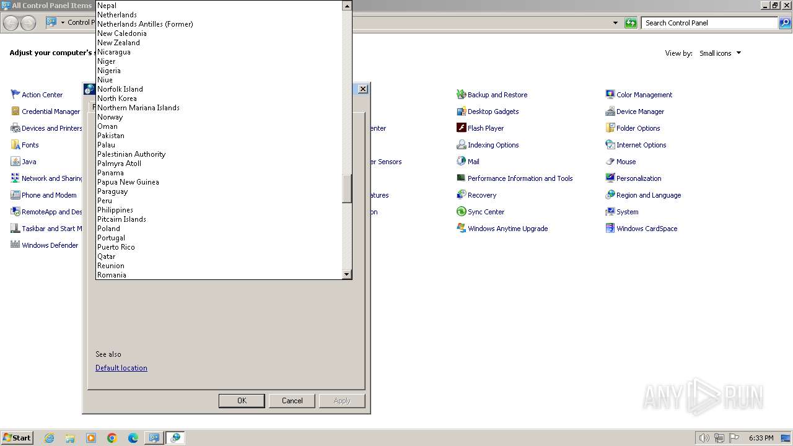The image size is (793, 446).
Task: Open the Action Center flag icon
Action: (x=15, y=95)
